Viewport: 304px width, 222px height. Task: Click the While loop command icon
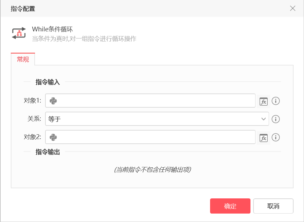click(19, 33)
